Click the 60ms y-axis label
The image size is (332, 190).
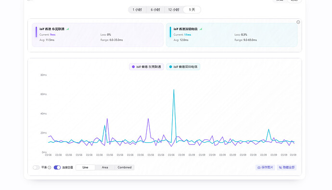coord(43,94)
